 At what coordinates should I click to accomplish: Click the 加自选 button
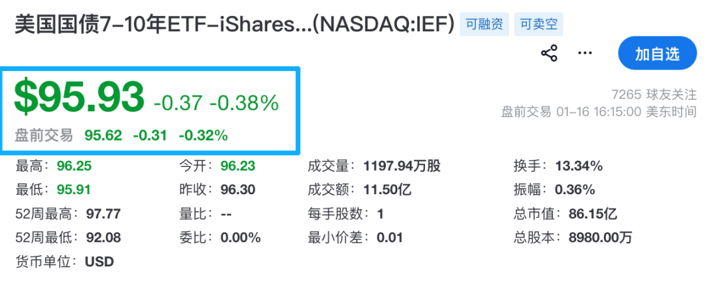[x=657, y=54]
